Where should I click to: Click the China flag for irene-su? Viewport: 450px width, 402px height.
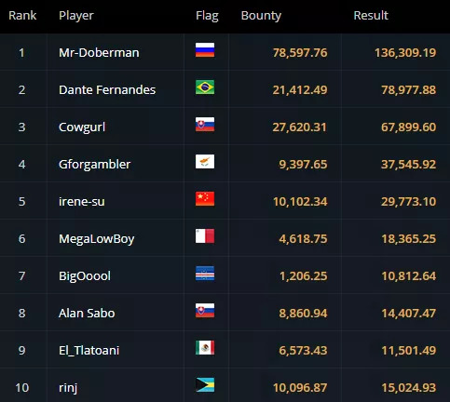click(205, 199)
